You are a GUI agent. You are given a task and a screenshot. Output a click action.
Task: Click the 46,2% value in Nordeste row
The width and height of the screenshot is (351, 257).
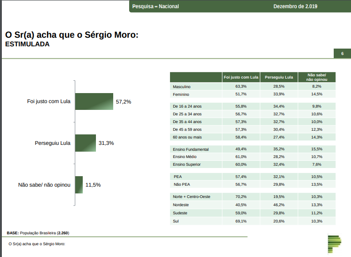pos(279,205)
